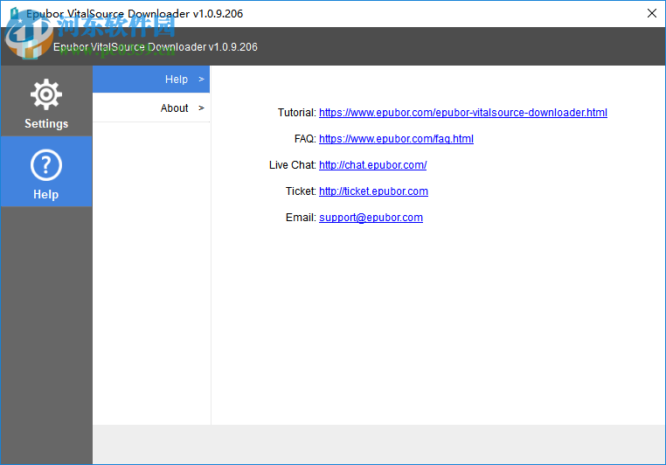The width and height of the screenshot is (666, 465).
Task: Open the Ticket link ticket.epubor.com
Action: click(373, 191)
